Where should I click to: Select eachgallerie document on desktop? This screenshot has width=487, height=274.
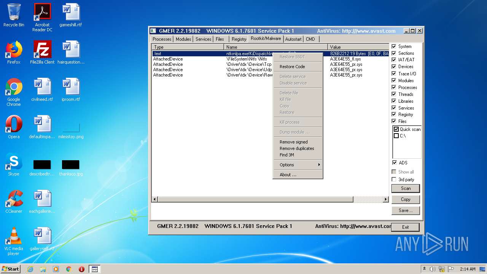[x=42, y=202]
